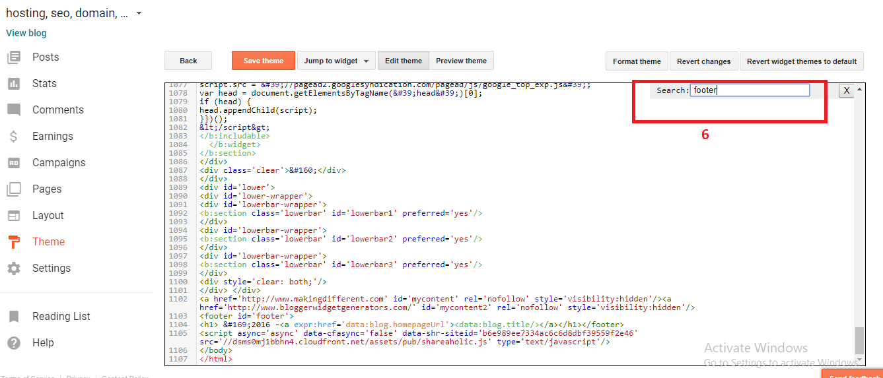This screenshot has width=883, height=378.
Task: Click Revert widget themes to default
Action: [802, 61]
